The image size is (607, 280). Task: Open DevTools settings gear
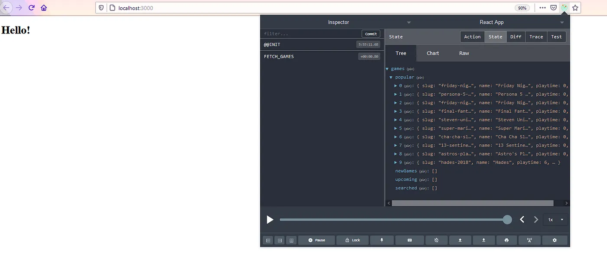pos(555,240)
